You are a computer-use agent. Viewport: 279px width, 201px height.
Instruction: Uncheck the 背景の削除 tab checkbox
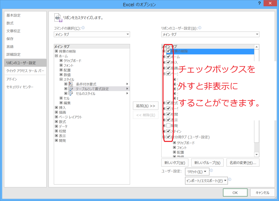pos(168,51)
